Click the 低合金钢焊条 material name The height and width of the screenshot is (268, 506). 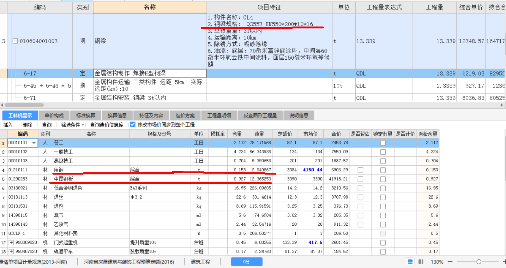click(x=68, y=188)
